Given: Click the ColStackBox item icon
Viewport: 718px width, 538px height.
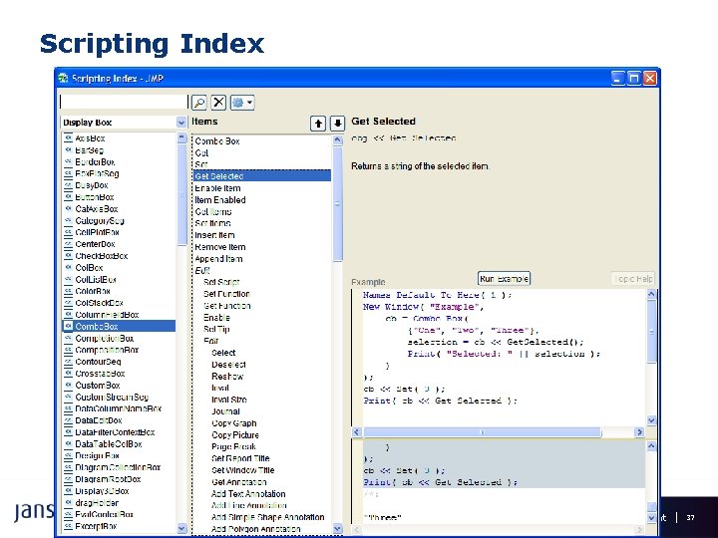Looking at the screenshot, I should tap(68, 303).
